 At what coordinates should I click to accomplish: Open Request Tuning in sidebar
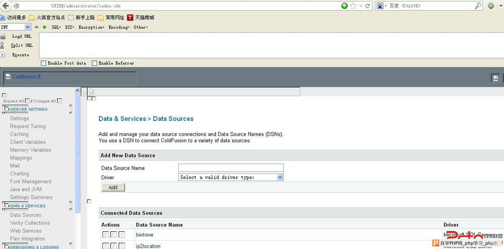(x=28, y=126)
